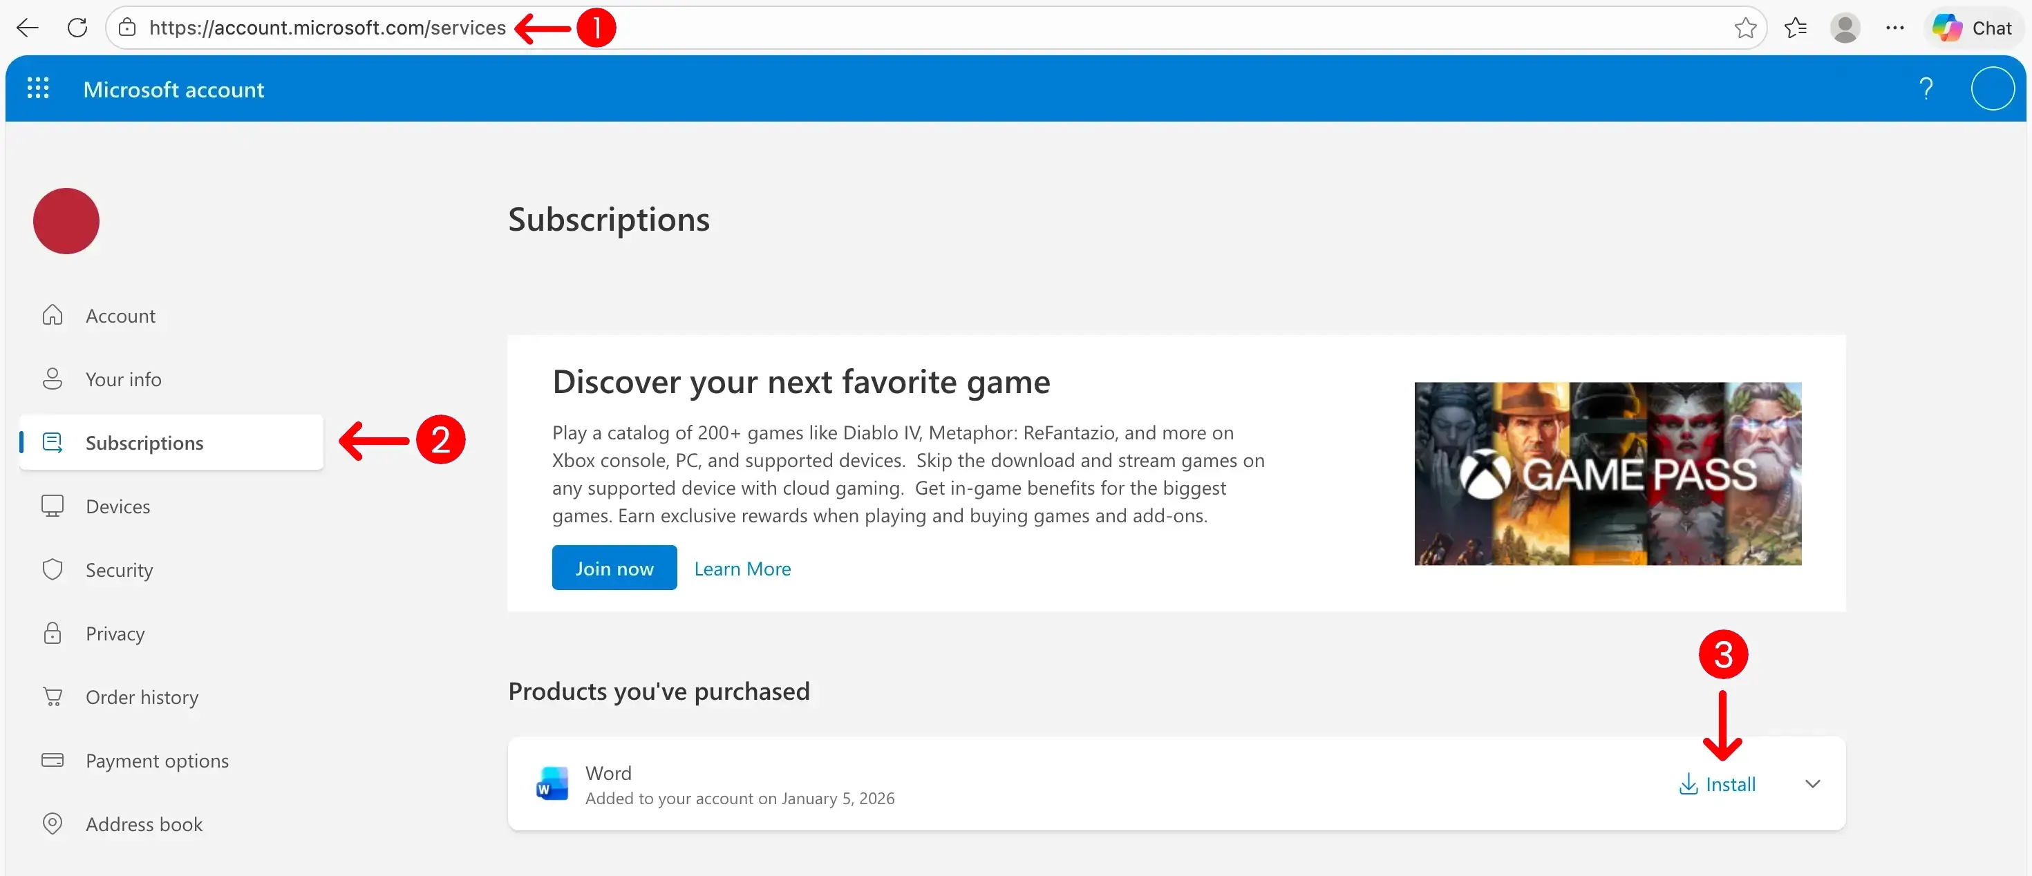Open browser profile avatar icon

1845,28
